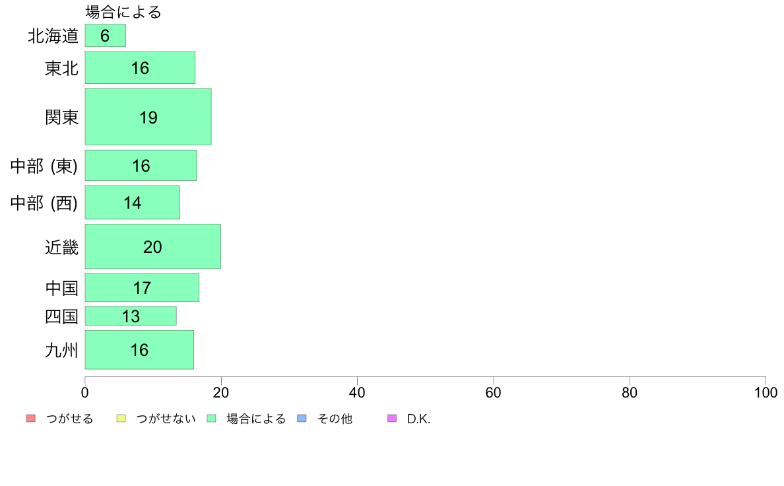Click the 100 tick on the x-axis
Viewport: 784px width, 486px height.
point(766,393)
